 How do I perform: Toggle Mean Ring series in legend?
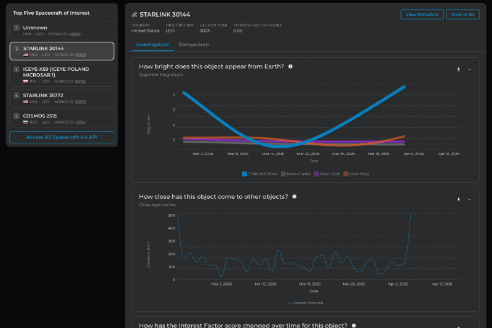pos(356,174)
